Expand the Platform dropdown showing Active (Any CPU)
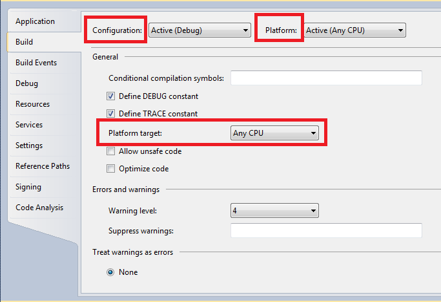 coord(354,30)
